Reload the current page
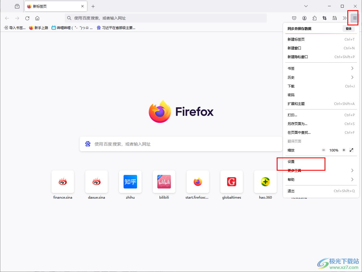The image size is (362, 272). tap(27, 18)
